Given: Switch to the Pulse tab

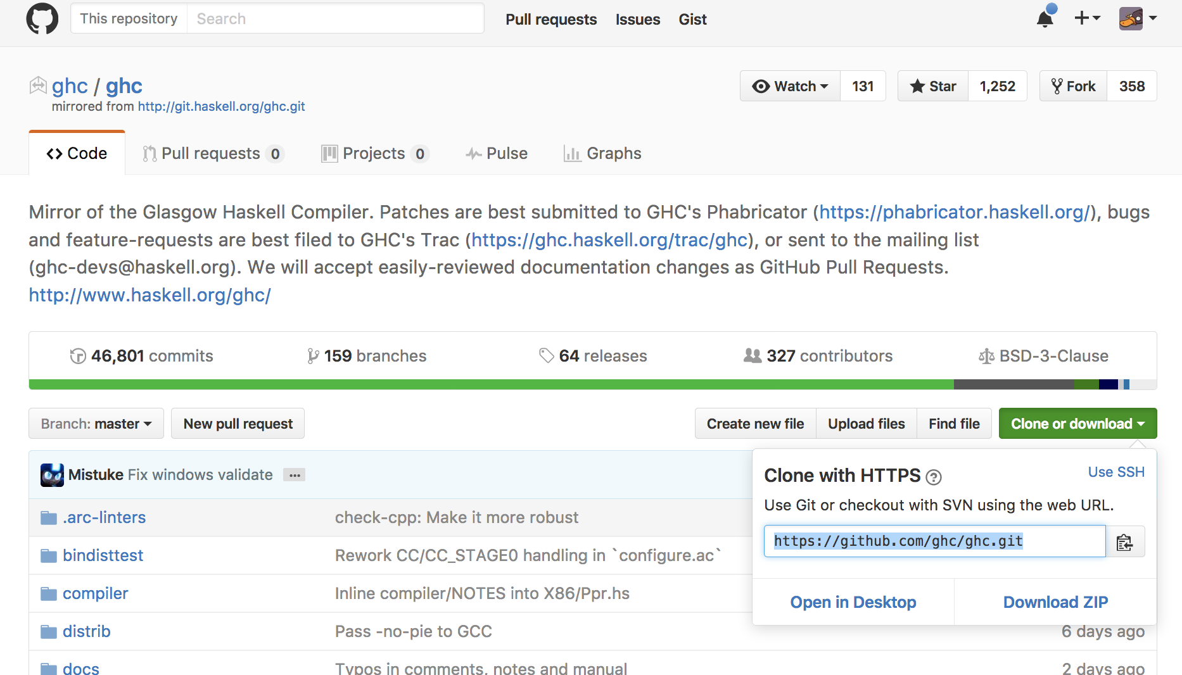Looking at the screenshot, I should (x=497, y=153).
